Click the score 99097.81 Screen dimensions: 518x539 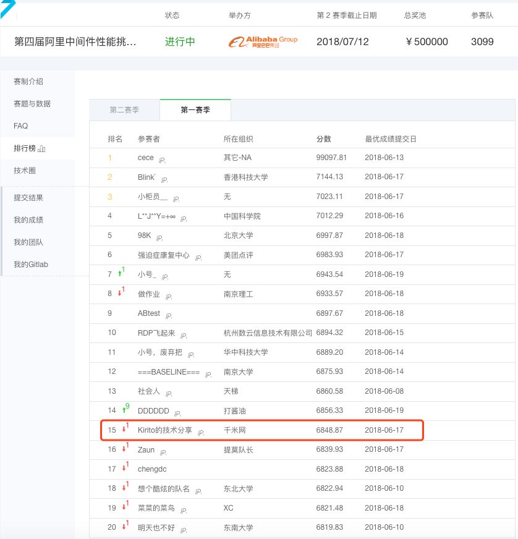coord(331,158)
